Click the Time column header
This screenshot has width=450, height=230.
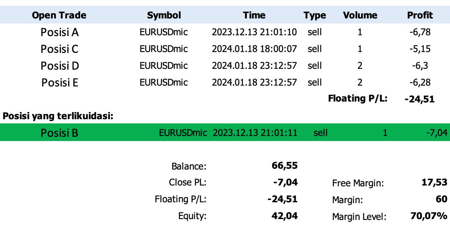[x=254, y=15]
